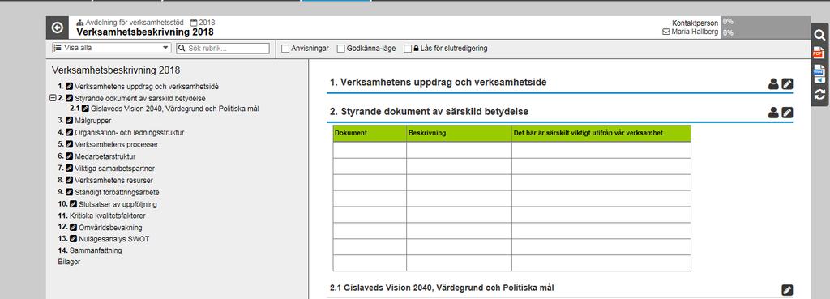
Task: Open the Visa alla dropdown
Action: (111, 48)
